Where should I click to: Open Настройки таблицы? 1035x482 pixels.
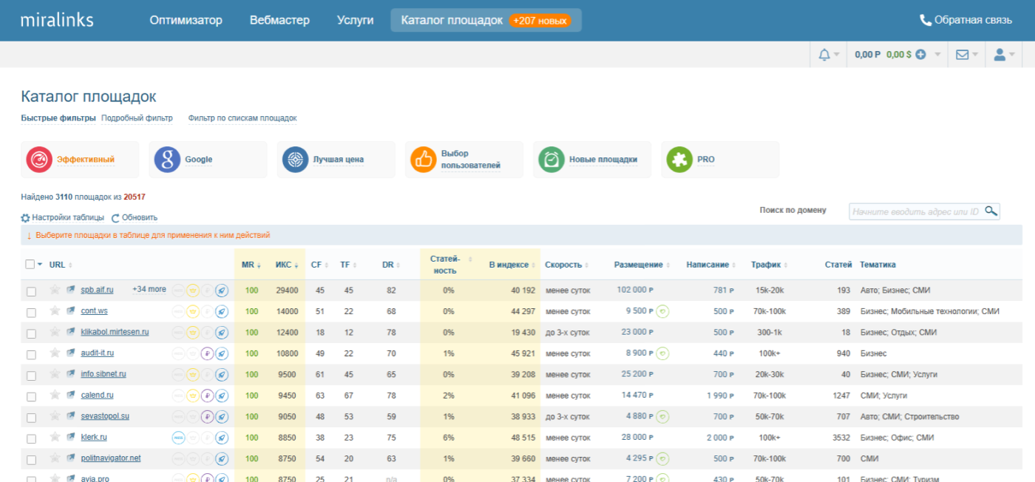pyautogui.click(x=63, y=217)
